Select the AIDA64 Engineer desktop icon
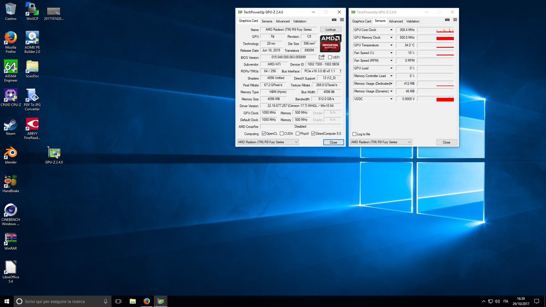 click(x=10, y=71)
